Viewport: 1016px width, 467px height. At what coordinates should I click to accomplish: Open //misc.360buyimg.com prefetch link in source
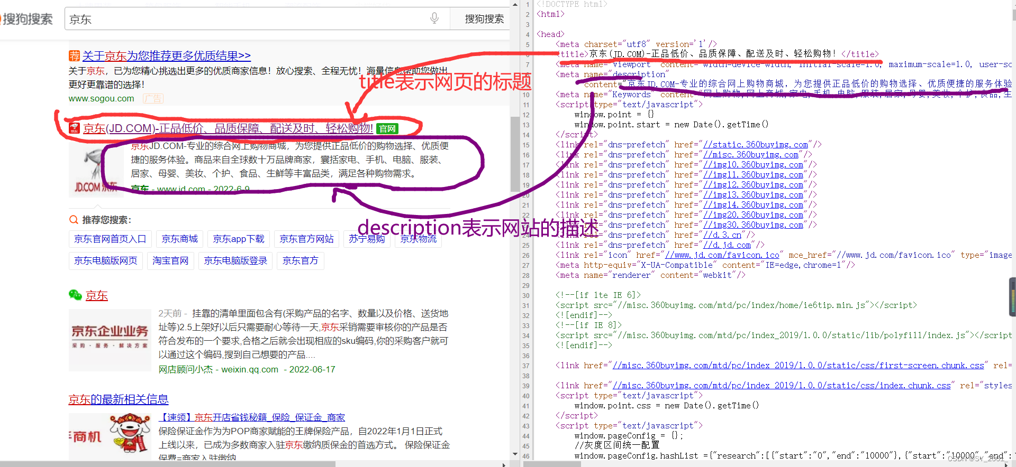pos(751,155)
